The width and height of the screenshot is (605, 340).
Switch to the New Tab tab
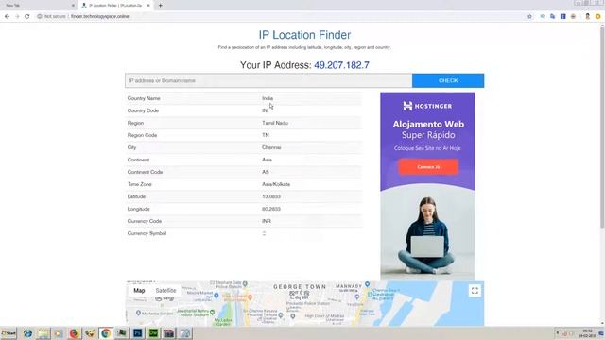39,6
